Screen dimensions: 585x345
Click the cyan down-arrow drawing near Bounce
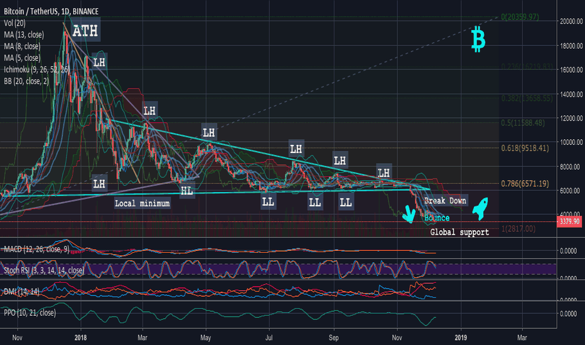(409, 214)
